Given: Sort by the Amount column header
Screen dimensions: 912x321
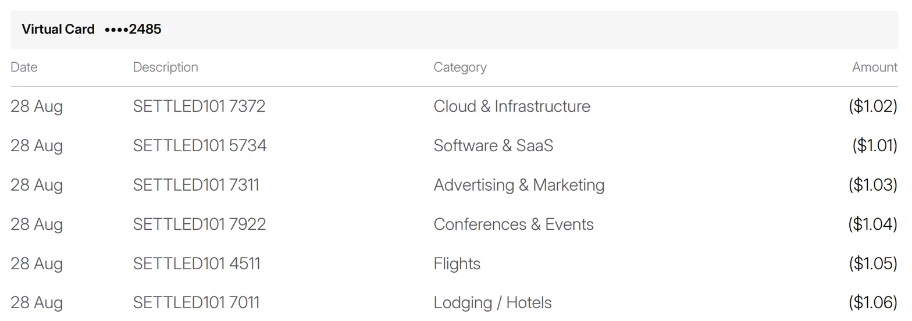Looking at the screenshot, I should [x=875, y=67].
